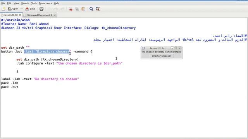Screen dimensions: 248x139
Task: Open the Help menu
Action: (57, 3)
